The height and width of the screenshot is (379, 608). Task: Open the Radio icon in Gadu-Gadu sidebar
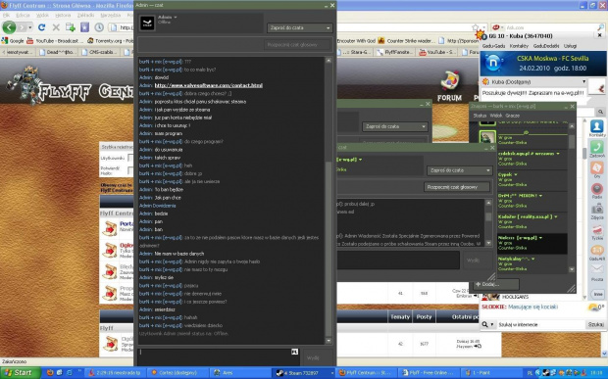(597, 190)
